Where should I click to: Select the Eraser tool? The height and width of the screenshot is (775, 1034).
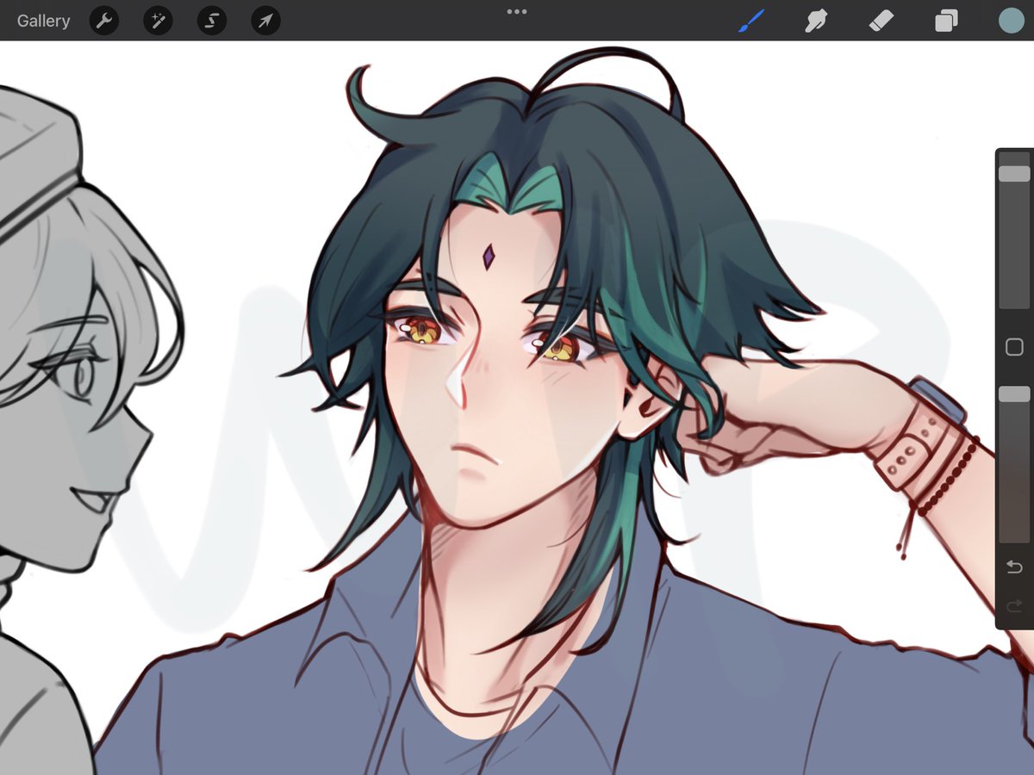(881, 21)
